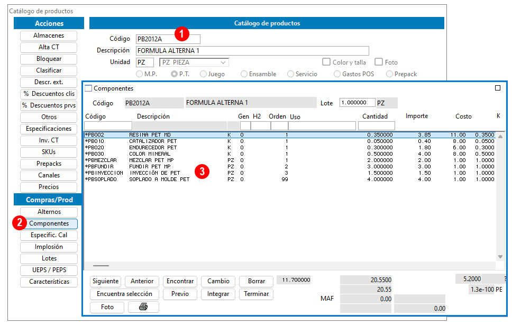Click the Otros button
Screen dimensions: 512x324
[x=49, y=117]
